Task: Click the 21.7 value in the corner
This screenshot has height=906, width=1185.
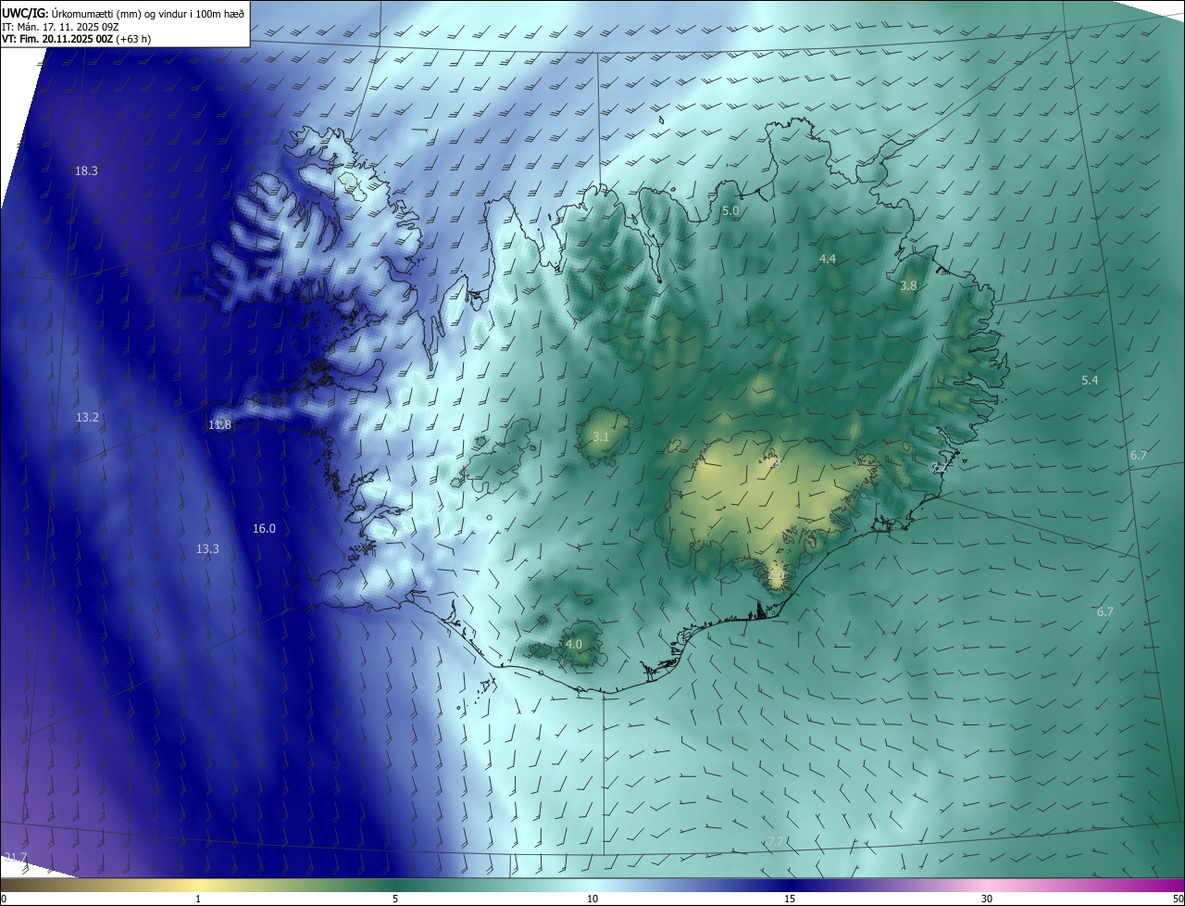Action: coord(16,857)
